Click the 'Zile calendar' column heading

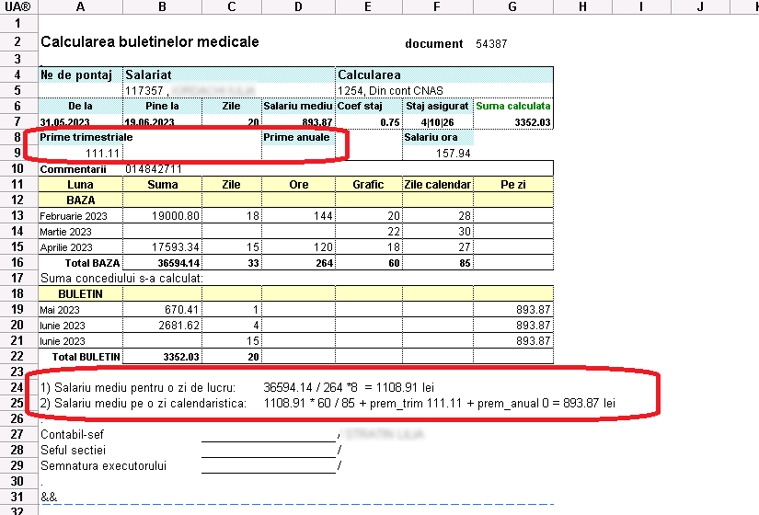pos(438,185)
